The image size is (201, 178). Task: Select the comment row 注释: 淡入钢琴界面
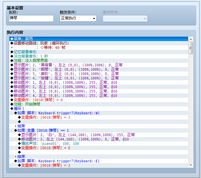point(99,60)
